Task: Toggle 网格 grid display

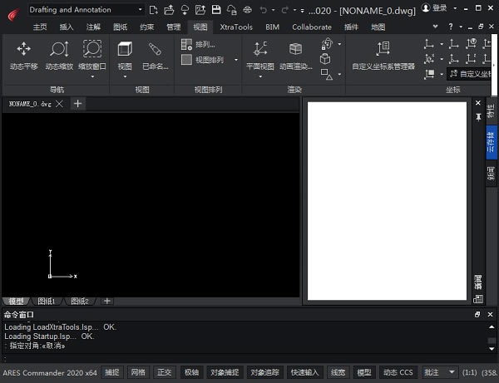Action: [138, 372]
